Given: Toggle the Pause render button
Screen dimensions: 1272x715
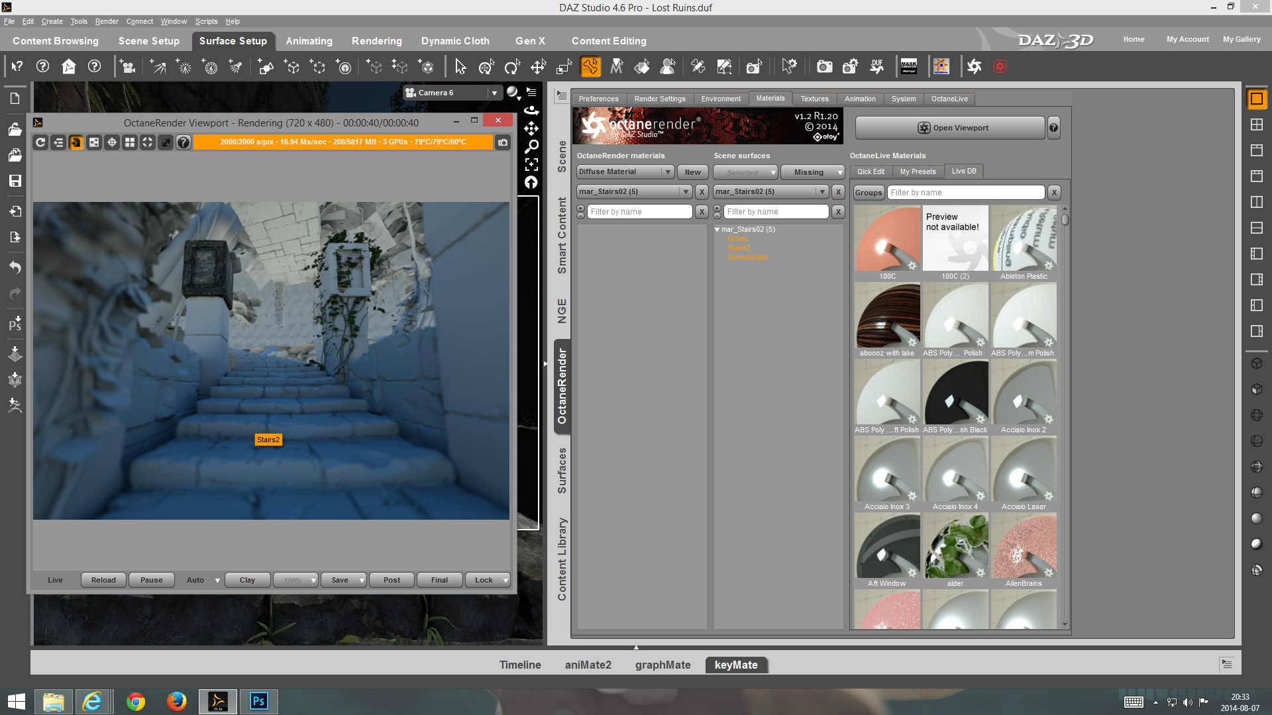Looking at the screenshot, I should click(151, 580).
